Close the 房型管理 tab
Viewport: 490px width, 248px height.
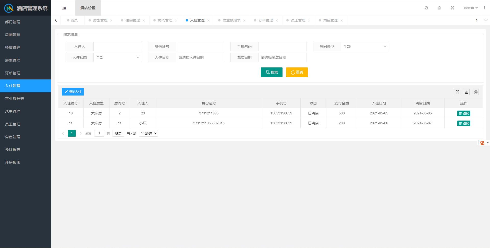coord(111,20)
